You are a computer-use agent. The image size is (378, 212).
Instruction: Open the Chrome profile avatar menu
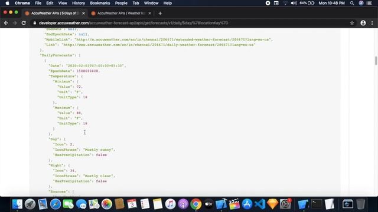(x=363, y=23)
